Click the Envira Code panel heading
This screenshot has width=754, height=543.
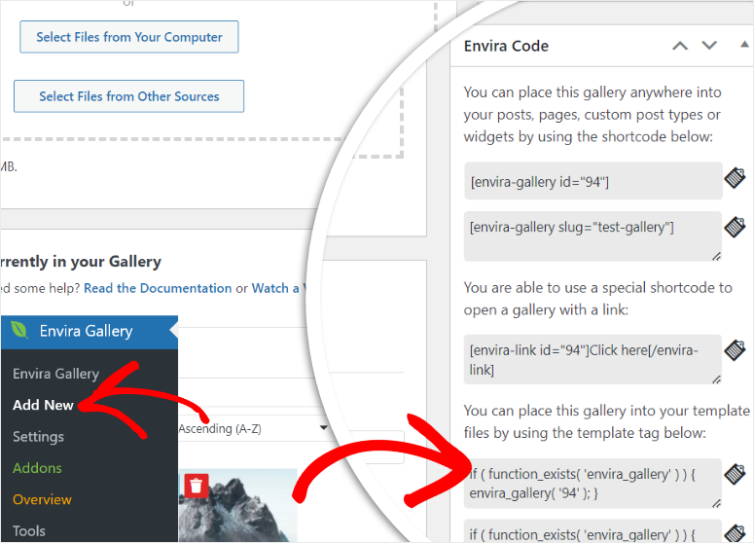click(x=506, y=46)
